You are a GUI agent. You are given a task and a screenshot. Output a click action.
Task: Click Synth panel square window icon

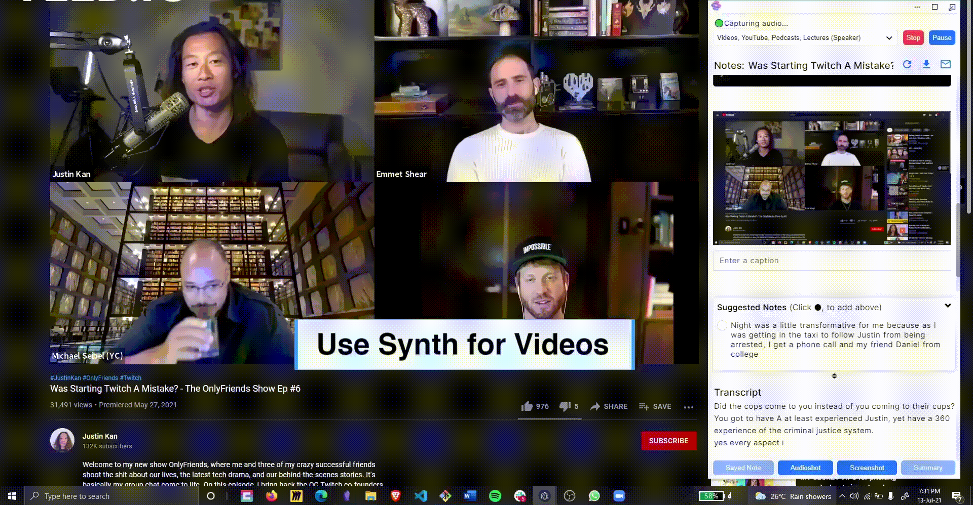(x=935, y=7)
